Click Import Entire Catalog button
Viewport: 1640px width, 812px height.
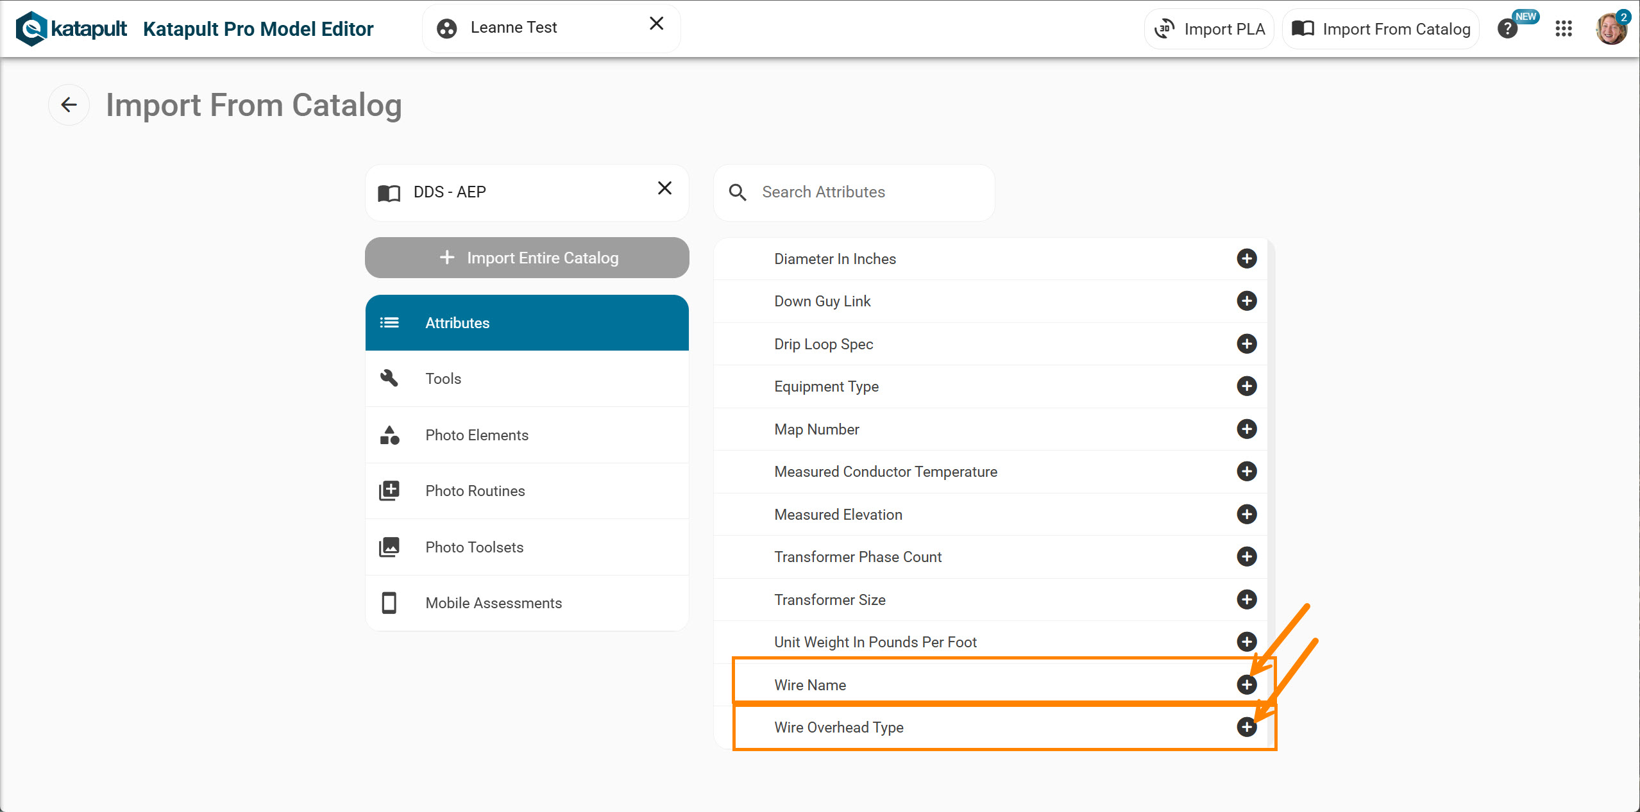[x=527, y=258]
